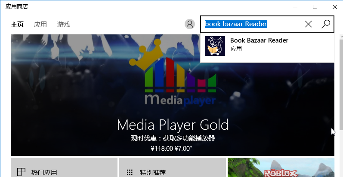Select the Book Bazaar Reader suggestion text
This screenshot has width=343, height=177.
coord(259,40)
